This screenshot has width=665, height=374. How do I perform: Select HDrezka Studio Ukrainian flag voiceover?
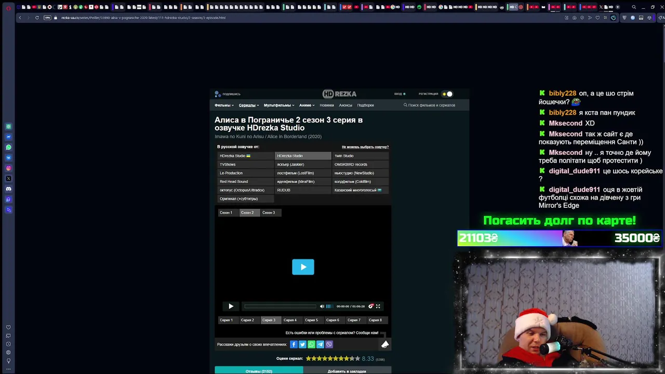pos(245,156)
